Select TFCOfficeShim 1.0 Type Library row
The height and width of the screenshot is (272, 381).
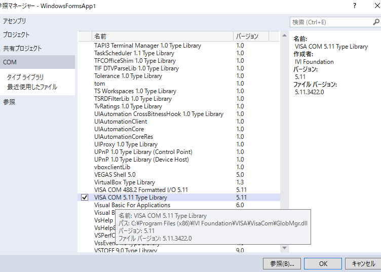point(178,61)
